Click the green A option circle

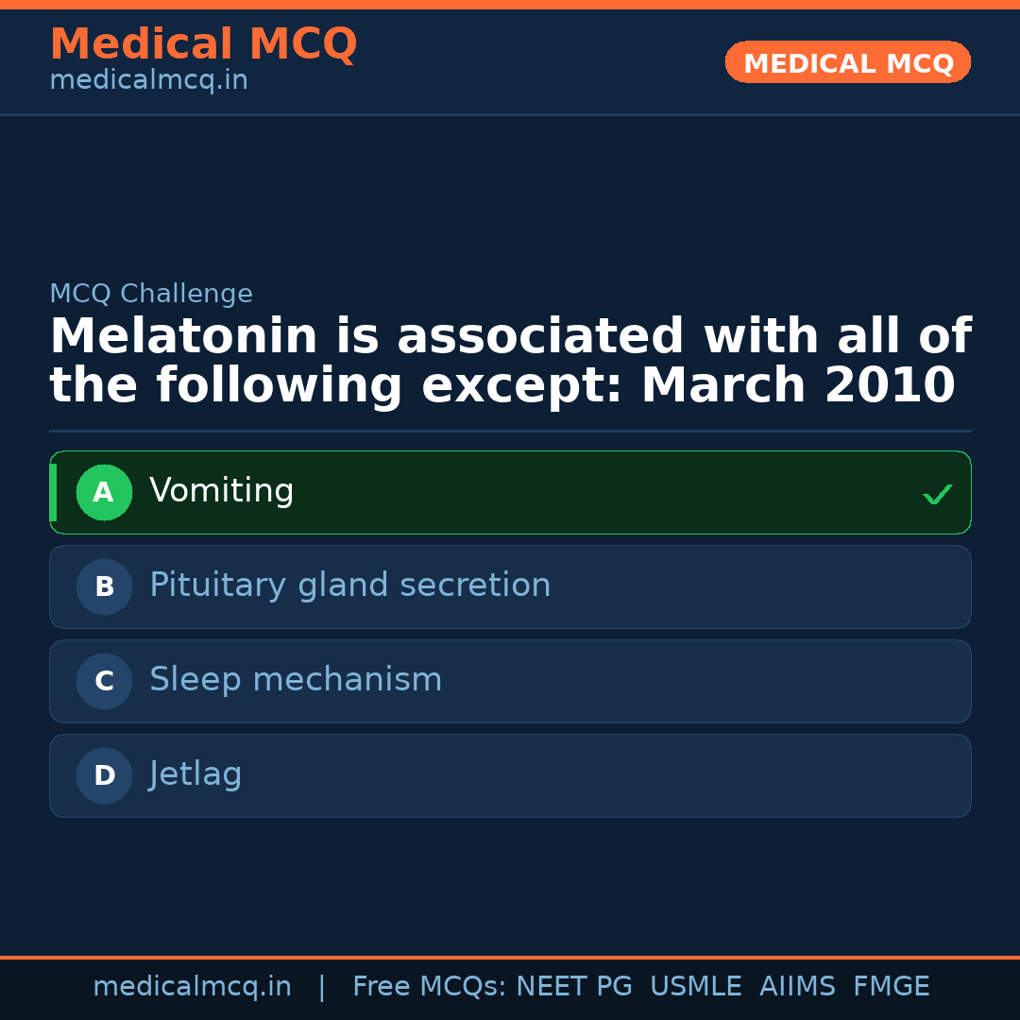(x=104, y=492)
